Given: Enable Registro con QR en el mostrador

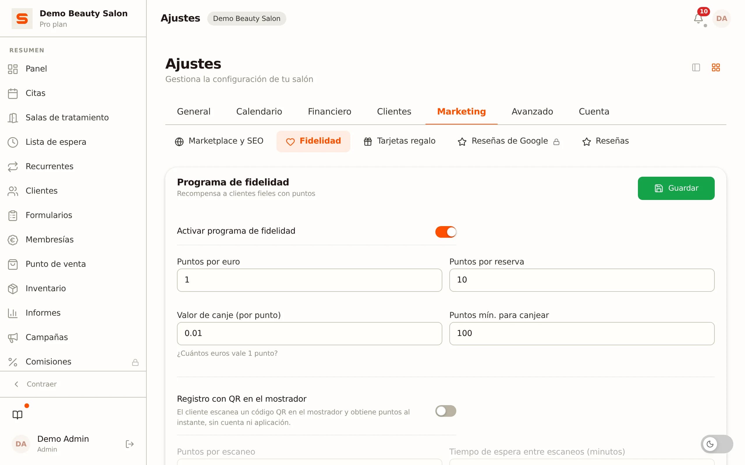Looking at the screenshot, I should [446, 411].
